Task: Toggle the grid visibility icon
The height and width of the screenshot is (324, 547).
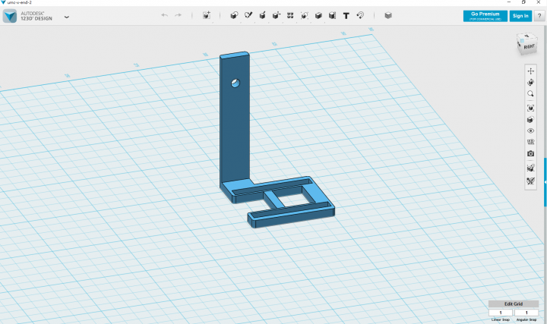Action: tap(530, 142)
